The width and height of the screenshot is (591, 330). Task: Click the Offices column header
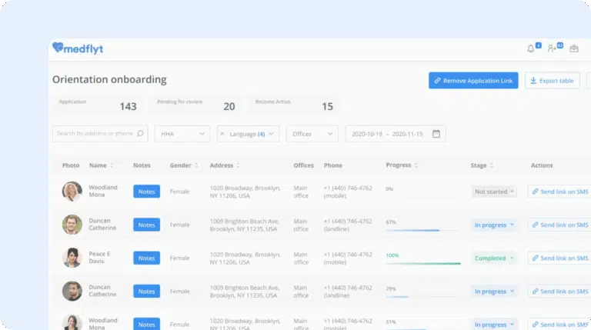(303, 165)
